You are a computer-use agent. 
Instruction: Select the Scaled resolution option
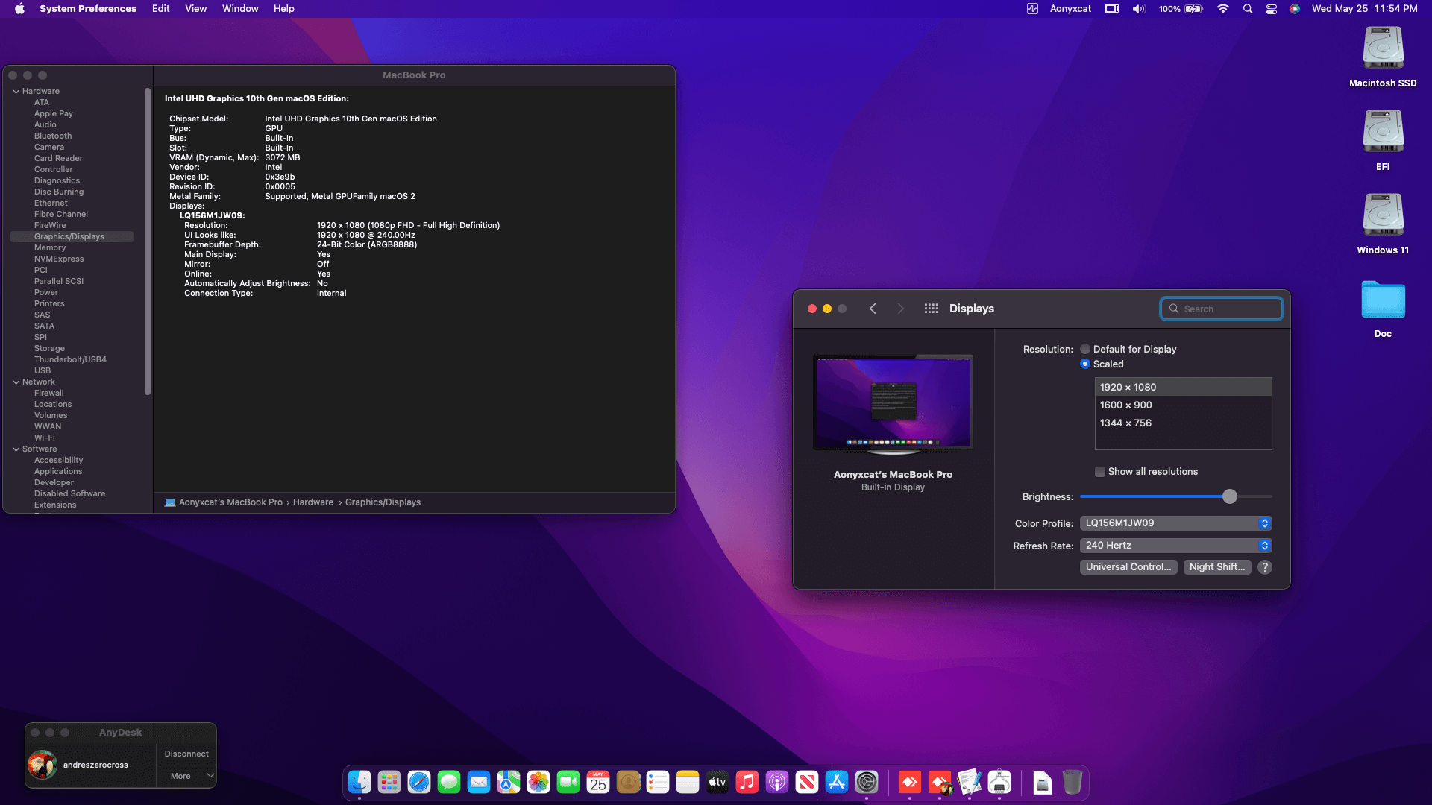pyautogui.click(x=1085, y=364)
